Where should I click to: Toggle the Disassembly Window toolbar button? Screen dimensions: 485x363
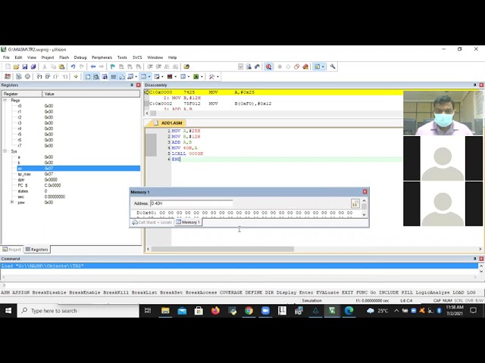pyautogui.click(x=95, y=76)
